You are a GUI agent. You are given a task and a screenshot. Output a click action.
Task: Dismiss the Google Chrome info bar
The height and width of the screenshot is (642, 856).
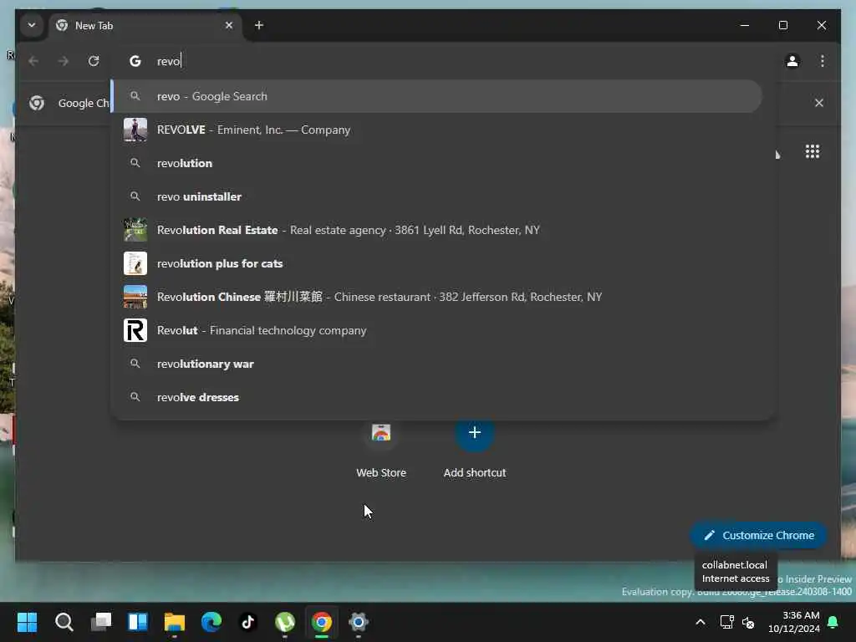[819, 103]
